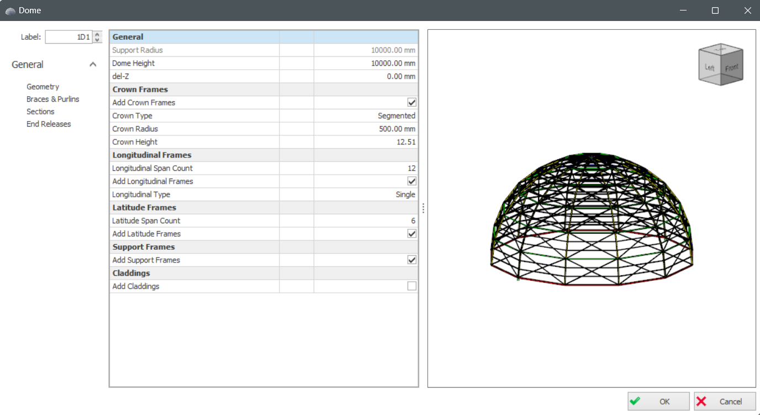Viewport: 760px width, 415px height.
Task: Click the Front face of view cube
Action: [x=731, y=67]
